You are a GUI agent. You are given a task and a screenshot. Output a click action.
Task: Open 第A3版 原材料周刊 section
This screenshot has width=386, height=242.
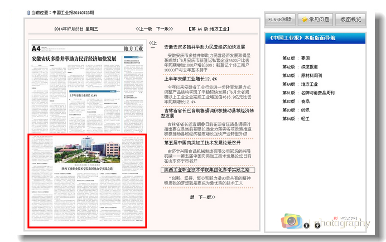tap(302, 75)
